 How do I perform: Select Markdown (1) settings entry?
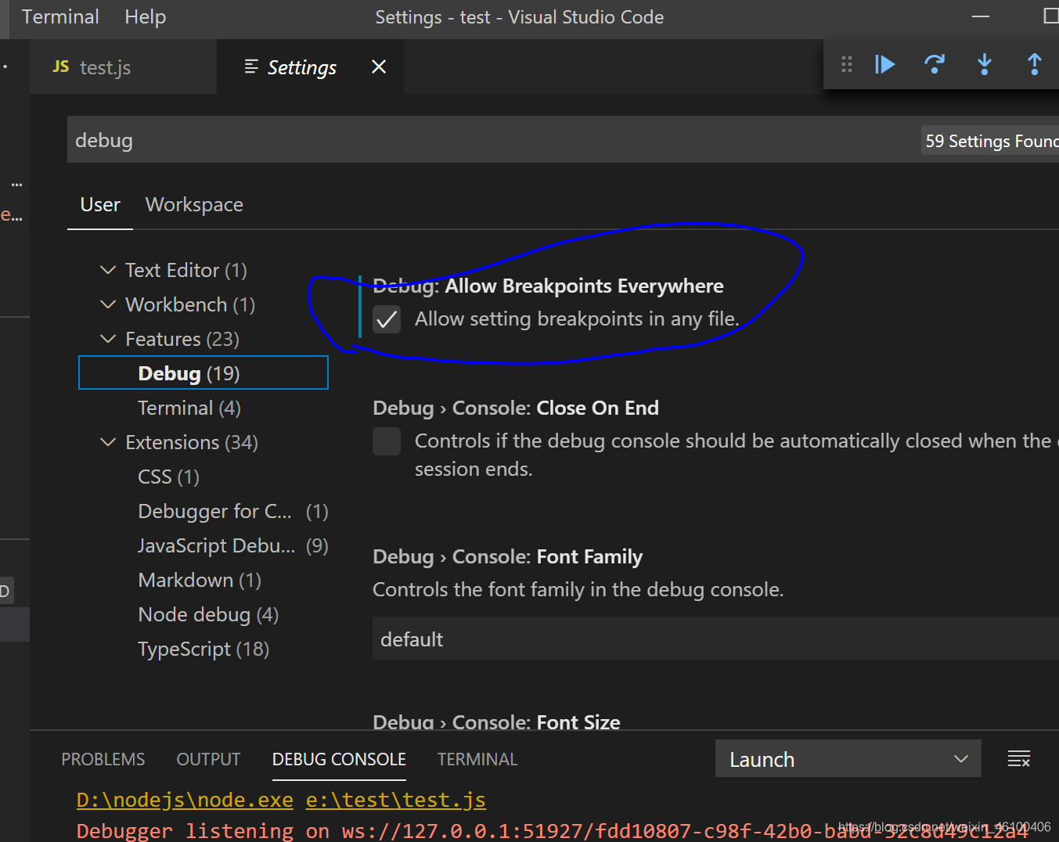200,580
